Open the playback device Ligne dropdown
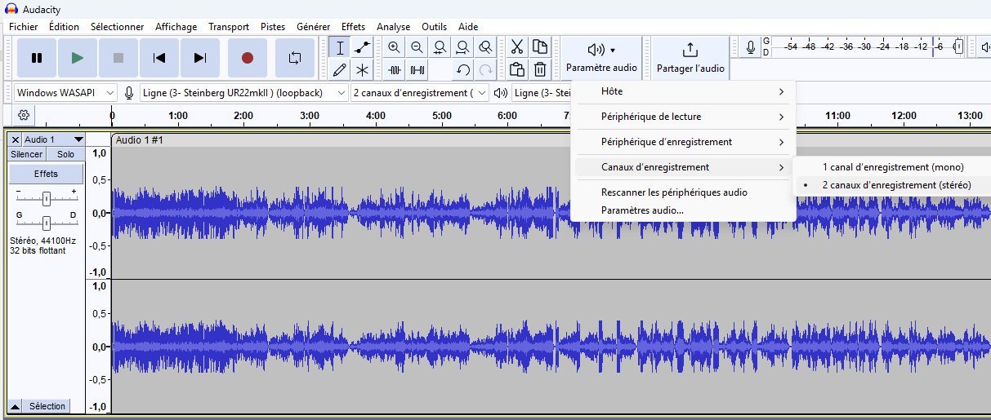Screen dimensions: 991x420 541,93
